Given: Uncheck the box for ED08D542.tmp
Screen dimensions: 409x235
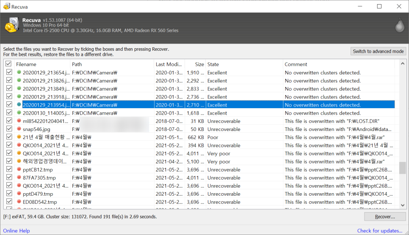Looking at the screenshot, I should [x=9, y=201].
